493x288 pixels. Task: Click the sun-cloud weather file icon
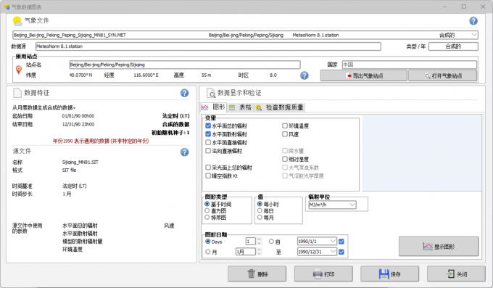coord(17,21)
